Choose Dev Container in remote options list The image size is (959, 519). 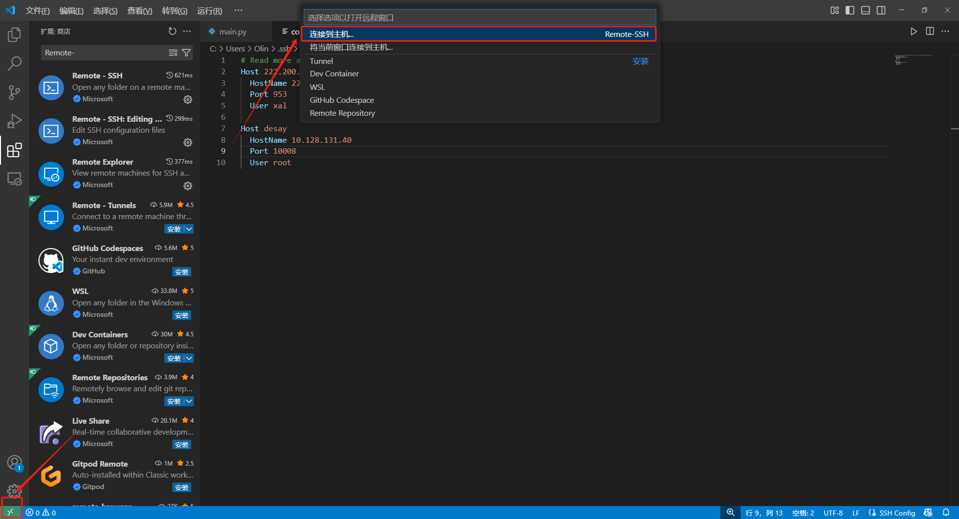pos(479,74)
